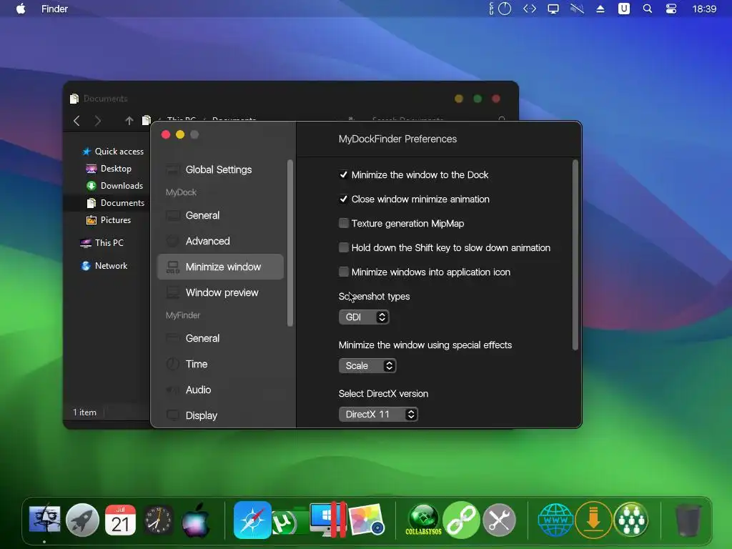Open the Screenshot types GDI dropdown
The image size is (732, 549).
[364, 317]
